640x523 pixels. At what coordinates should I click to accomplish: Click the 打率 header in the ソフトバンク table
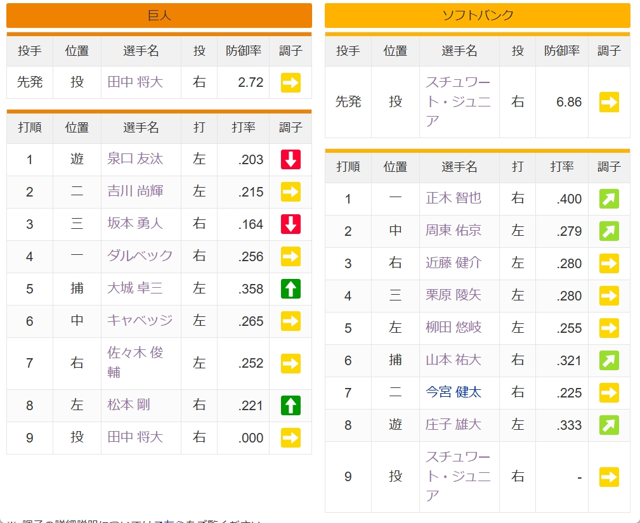pyautogui.click(x=561, y=167)
